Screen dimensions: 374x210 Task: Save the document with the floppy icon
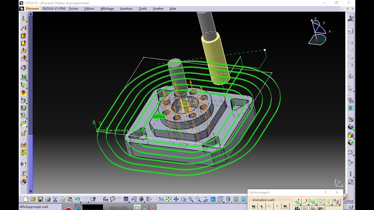pyautogui.click(x=41, y=199)
